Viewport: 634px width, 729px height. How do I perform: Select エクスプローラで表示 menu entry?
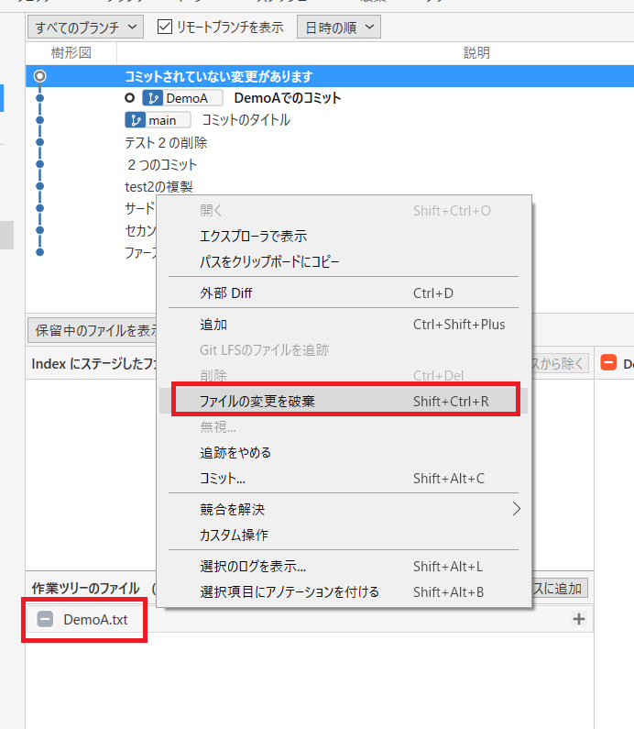tap(253, 236)
